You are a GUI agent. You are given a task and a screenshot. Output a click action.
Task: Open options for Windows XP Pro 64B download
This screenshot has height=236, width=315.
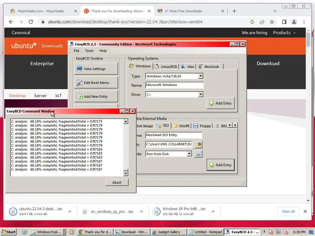213,211
